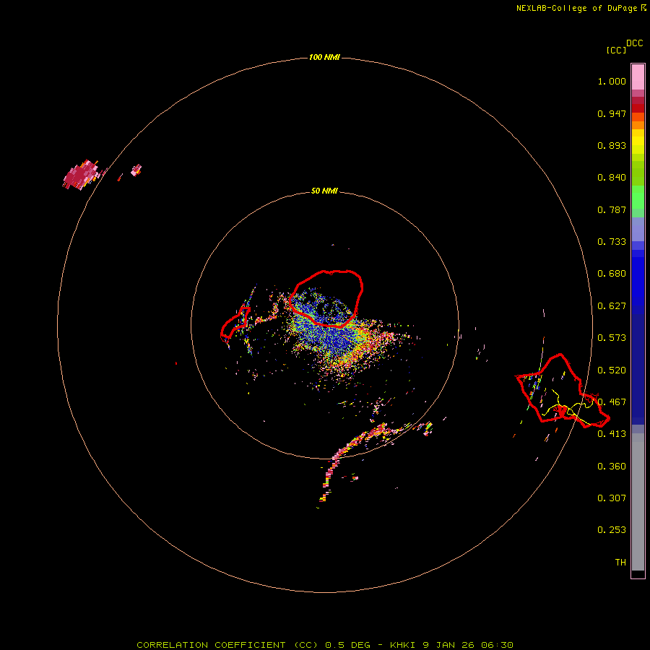Click the 0.253 legend value
Image resolution: width=650 pixels, height=650 pixels.
coord(612,530)
